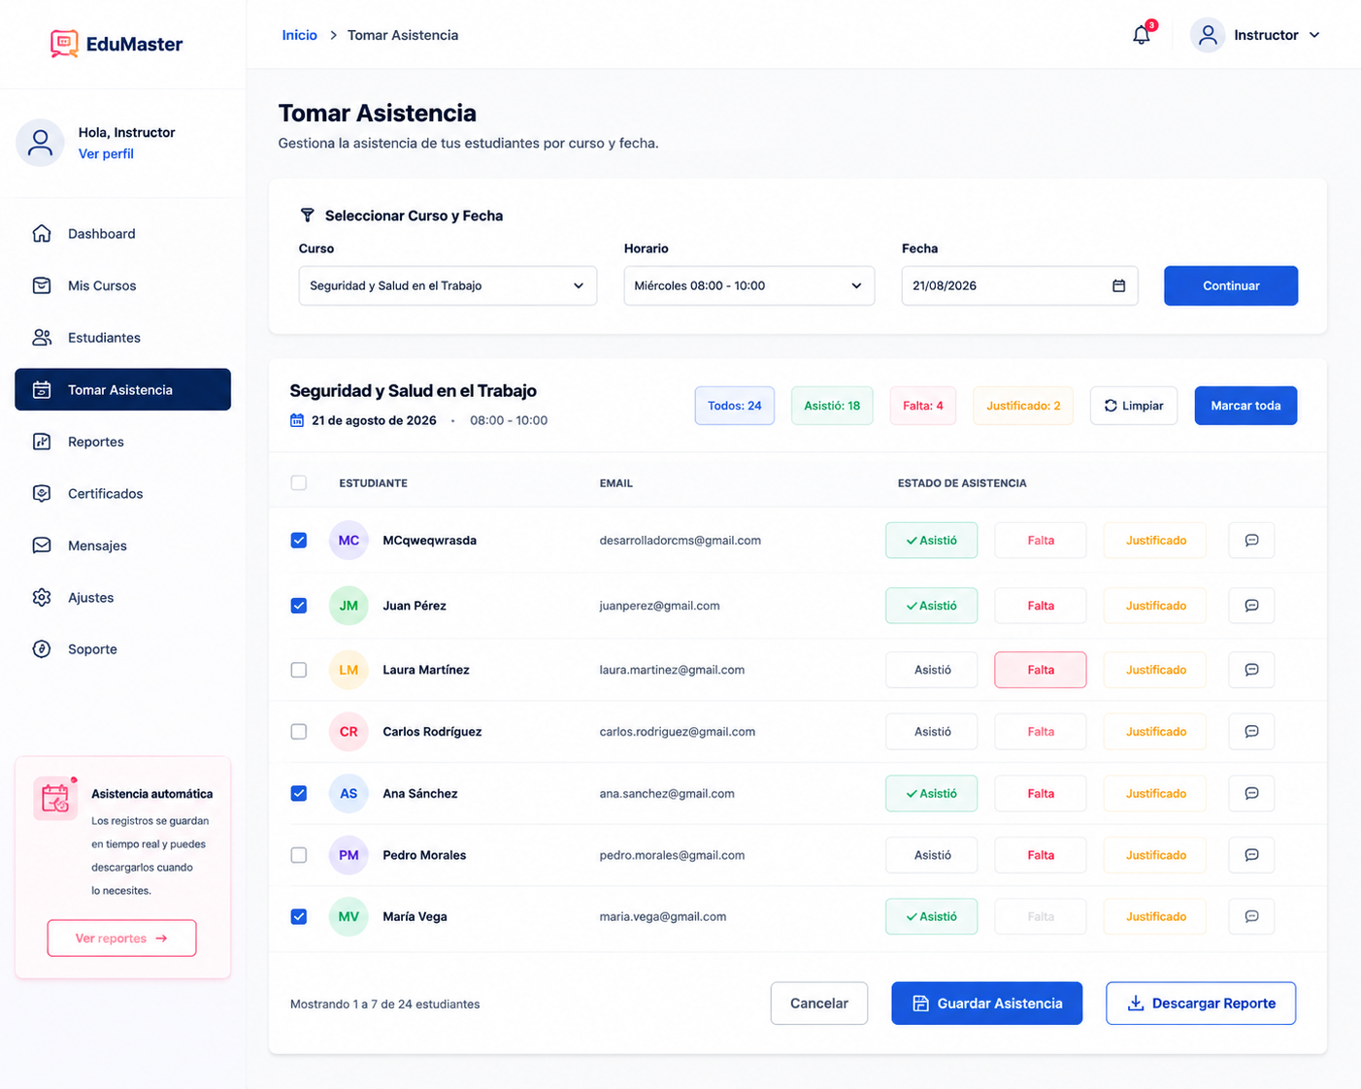Follow the Ver perfil link

106,153
